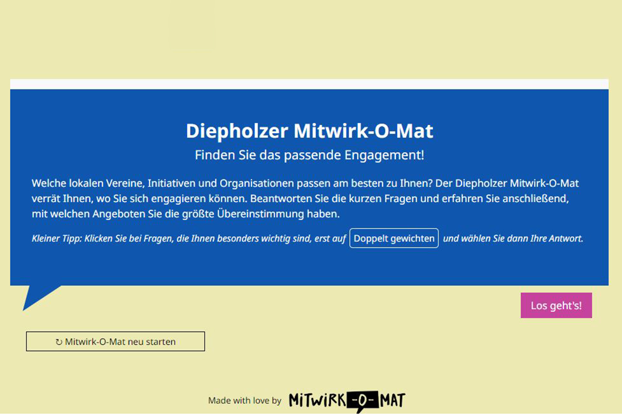The width and height of the screenshot is (622, 415).
Task: Toggle the outlined "Doppelt gewichten" option in the tip
Action: (393, 238)
